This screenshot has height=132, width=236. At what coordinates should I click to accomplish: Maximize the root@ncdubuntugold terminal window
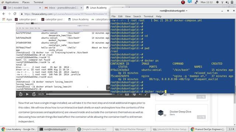click(x=228, y=11)
